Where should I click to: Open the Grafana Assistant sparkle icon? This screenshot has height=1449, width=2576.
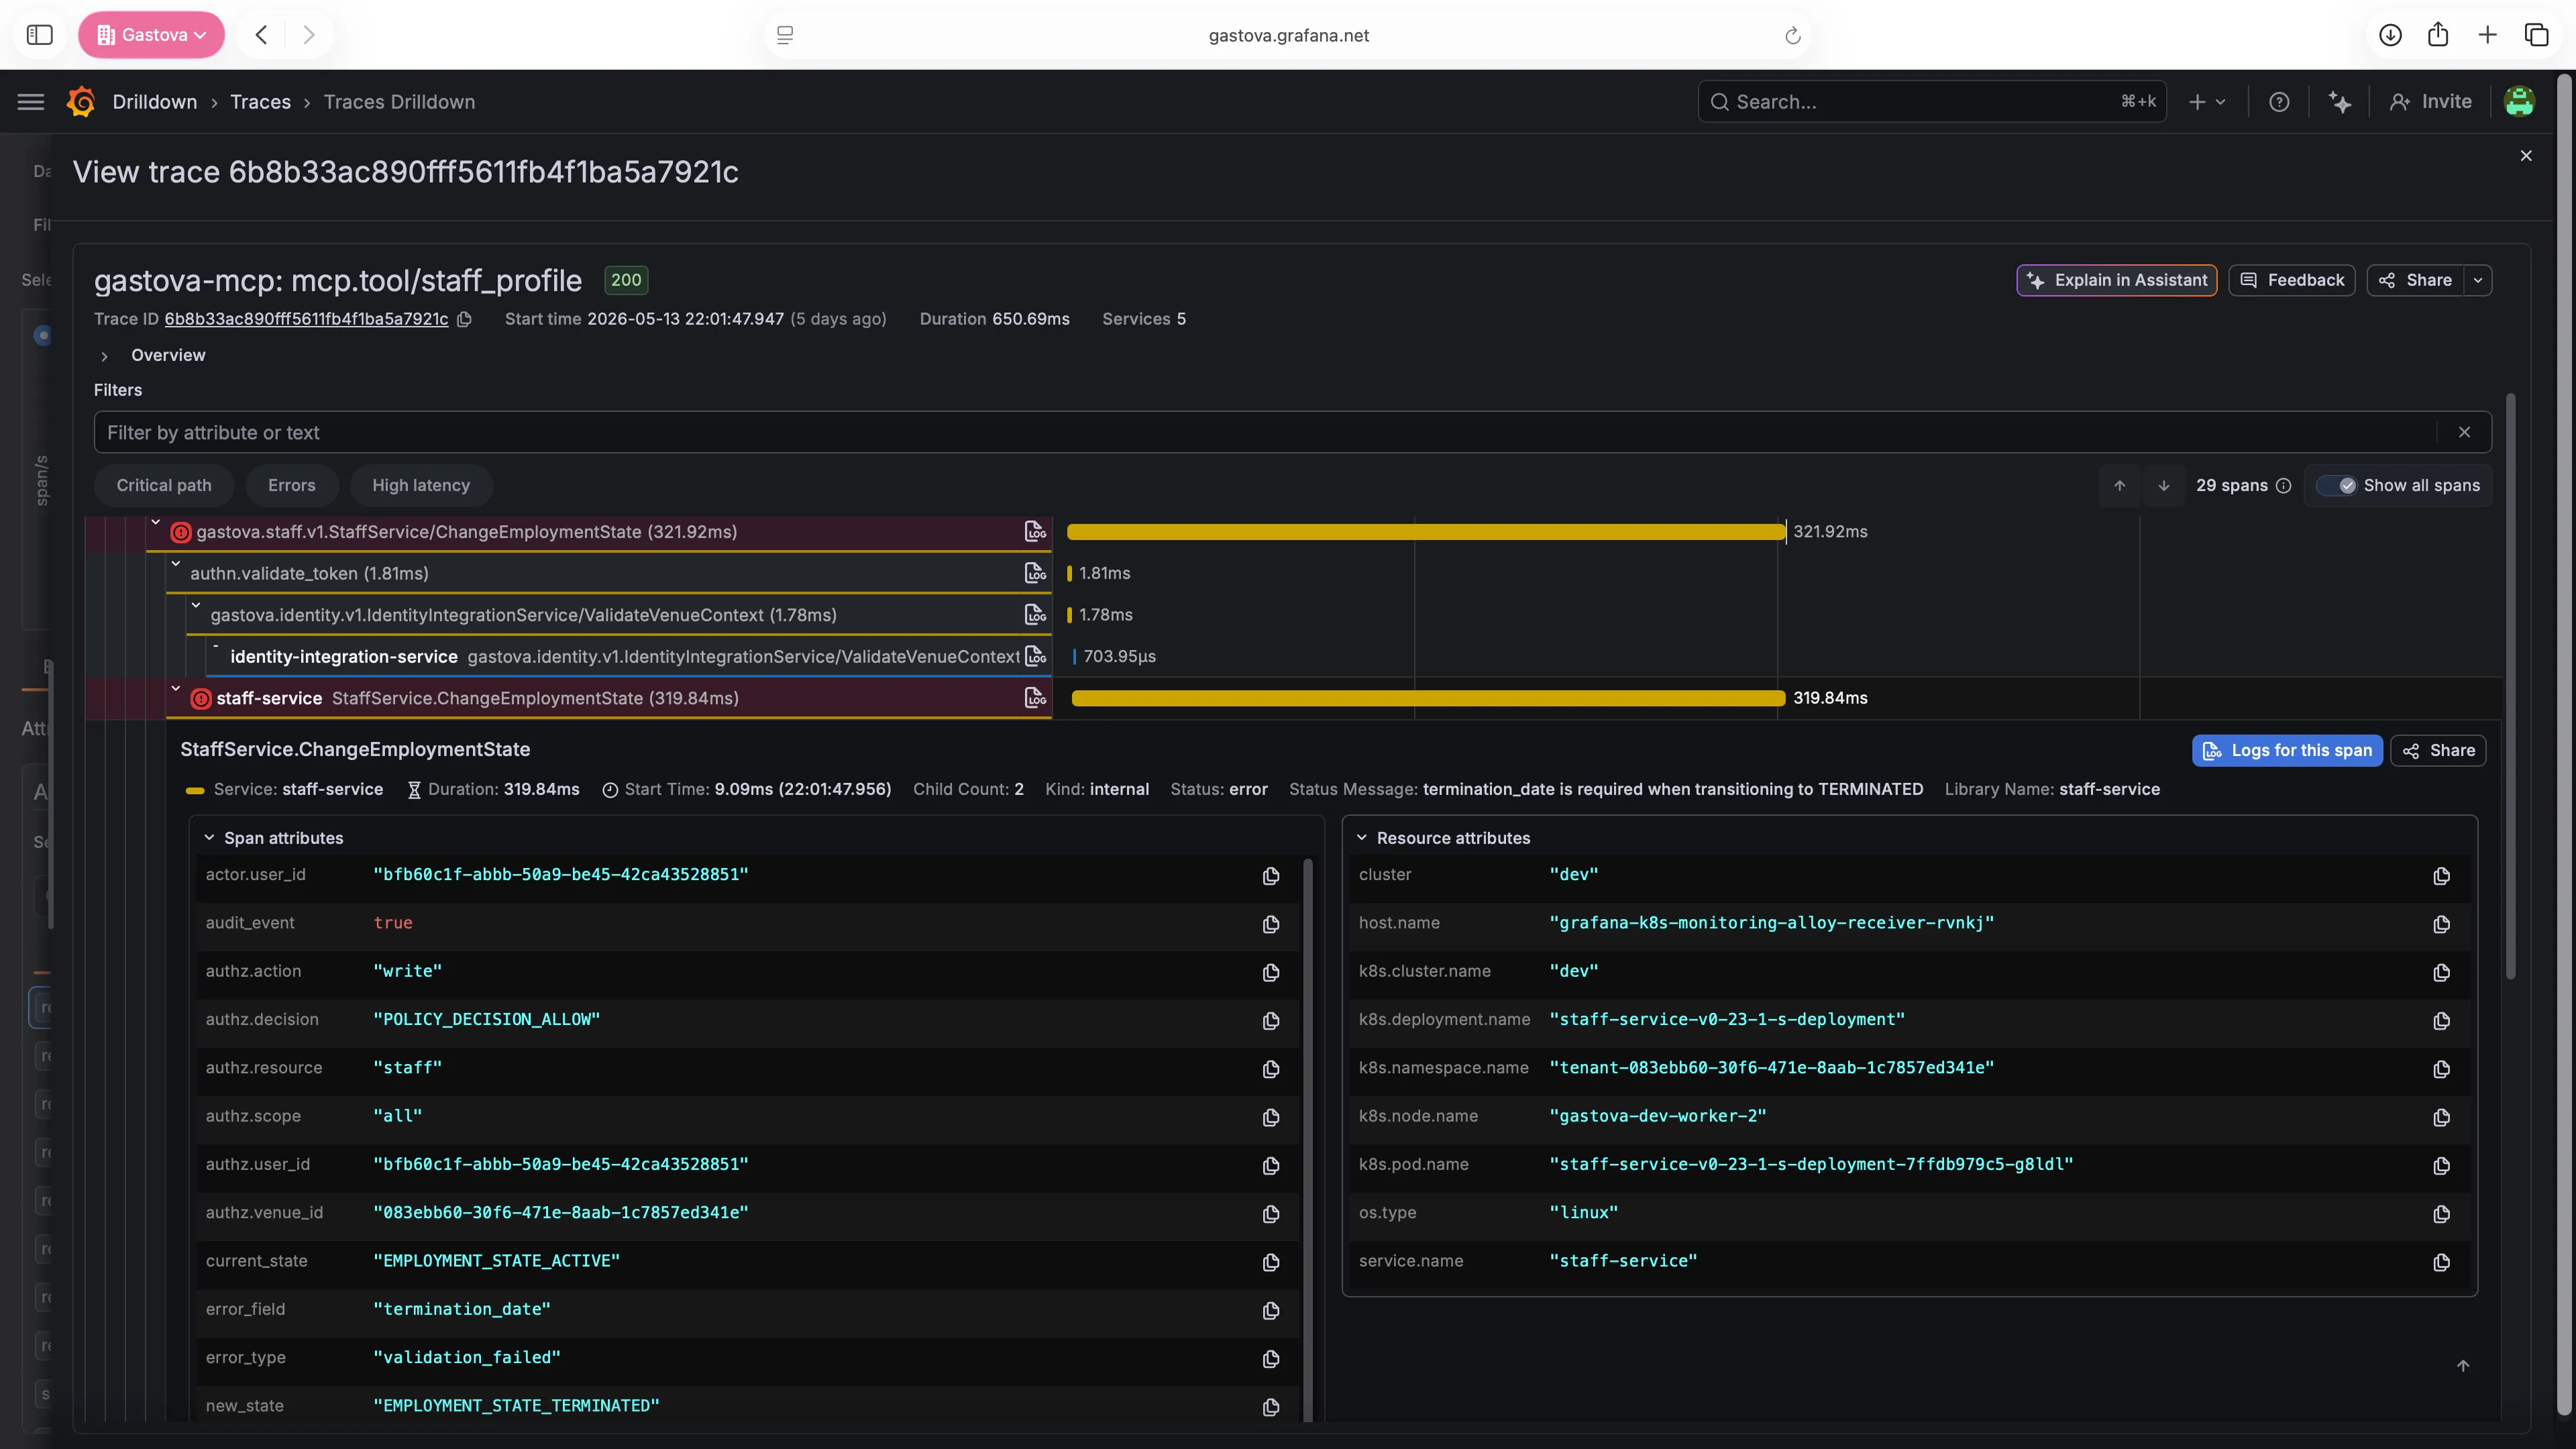click(x=2340, y=102)
